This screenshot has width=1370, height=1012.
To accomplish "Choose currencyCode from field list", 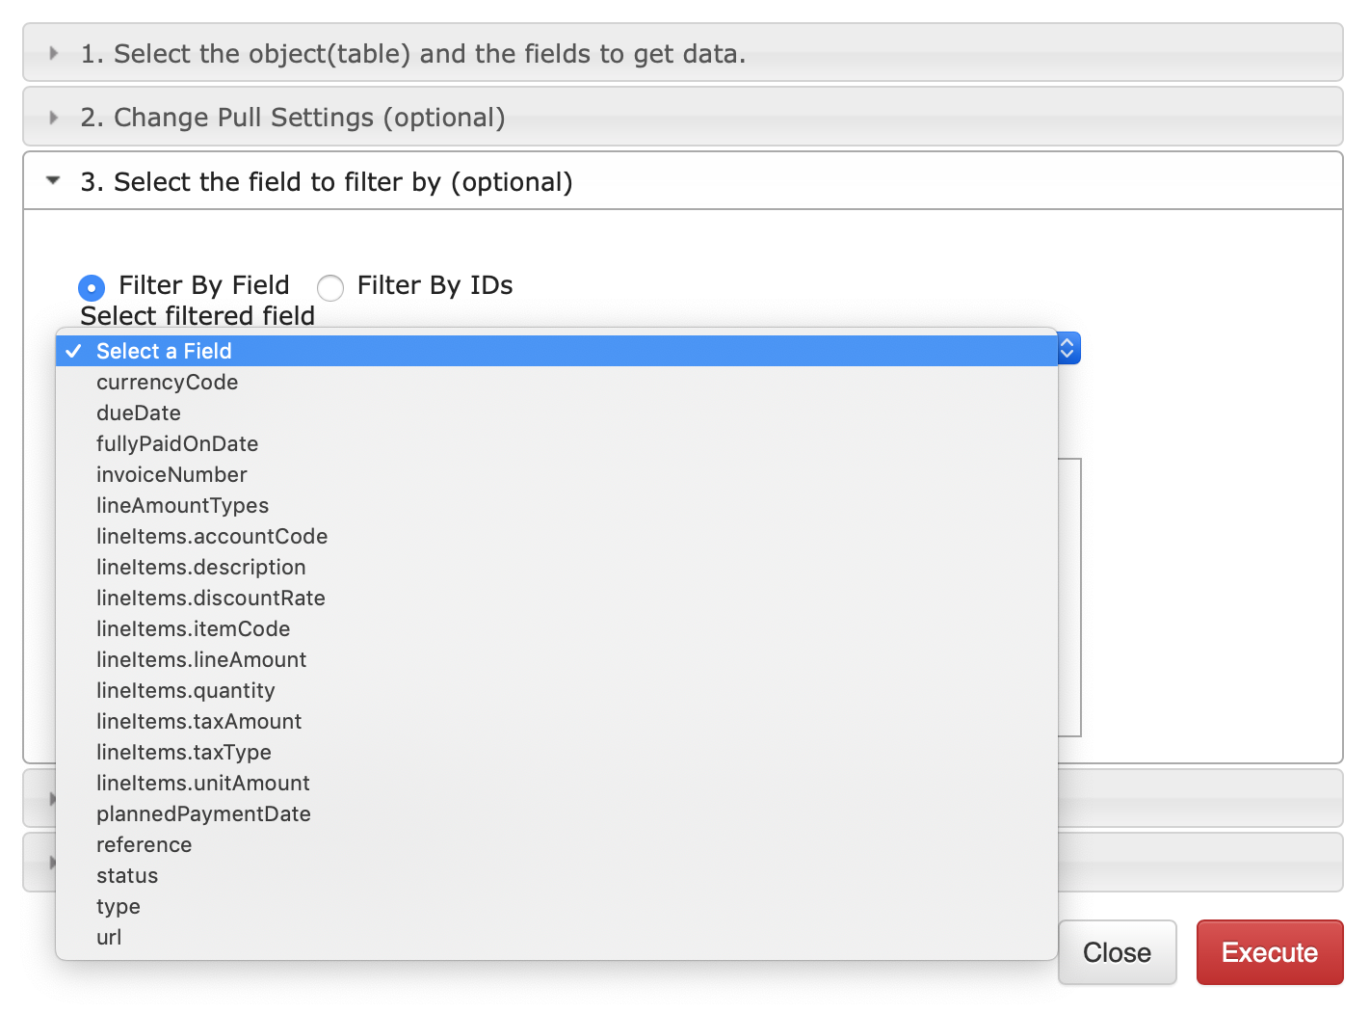I will click(x=167, y=382).
